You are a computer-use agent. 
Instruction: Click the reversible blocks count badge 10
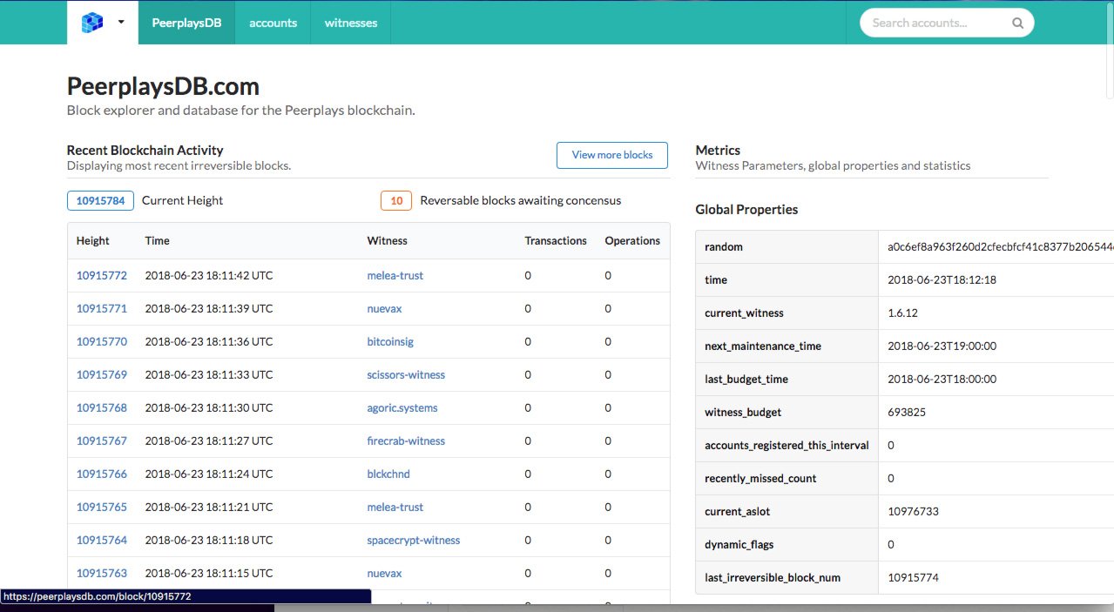(396, 201)
